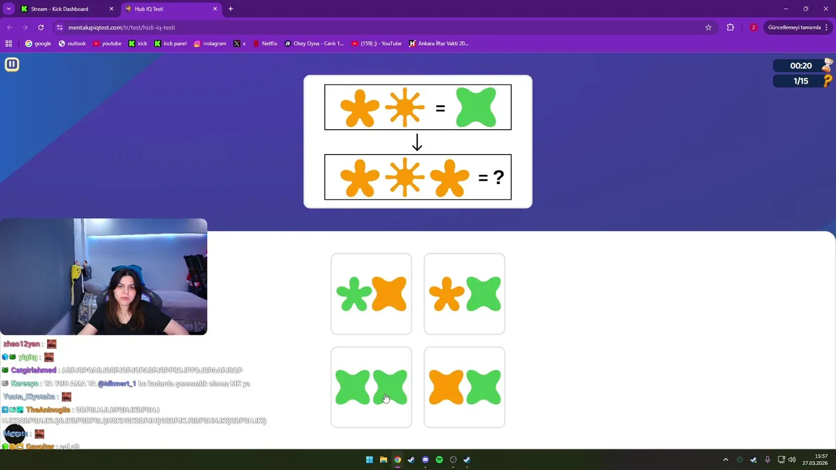The height and width of the screenshot is (470, 836).
Task: Click Güncellemeyi tamamla update button
Action: (794, 27)
